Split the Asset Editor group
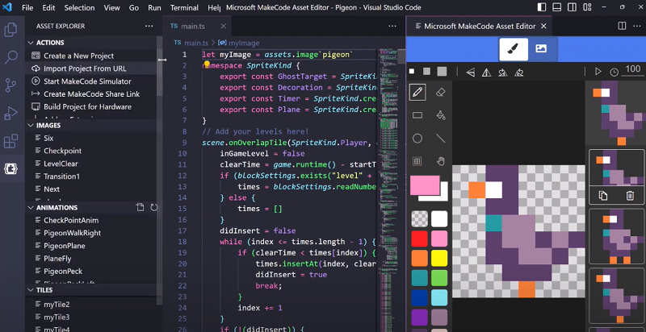 point(622,26)
